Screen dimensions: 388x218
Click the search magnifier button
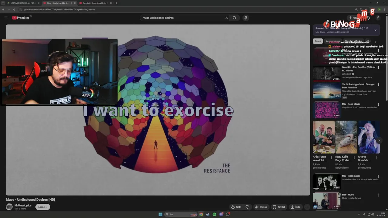(235, 18)
